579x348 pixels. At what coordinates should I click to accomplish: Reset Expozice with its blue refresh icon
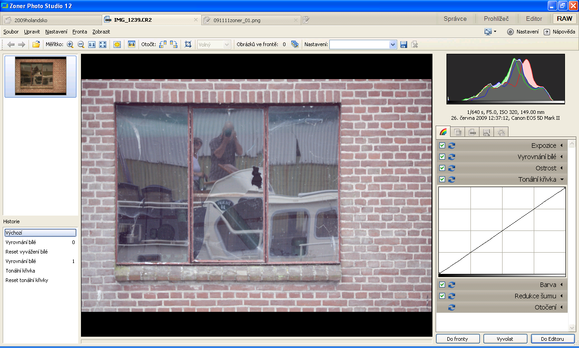click(x=451, y=146)
